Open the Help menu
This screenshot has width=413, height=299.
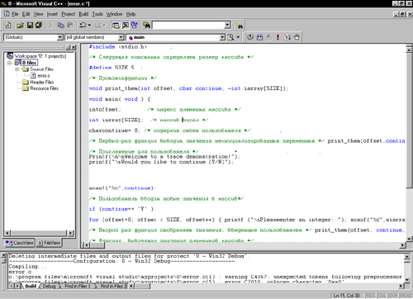coord(131,14)
